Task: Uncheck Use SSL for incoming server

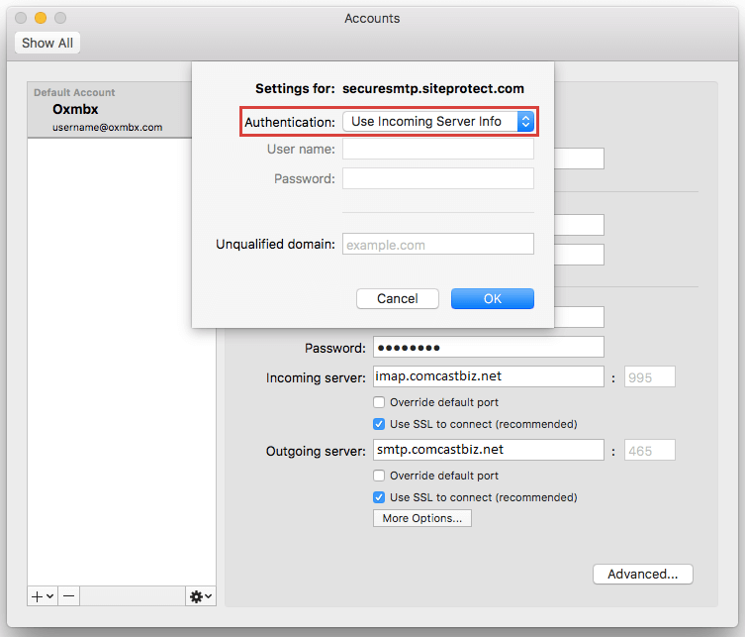Action: pos(379,424)
